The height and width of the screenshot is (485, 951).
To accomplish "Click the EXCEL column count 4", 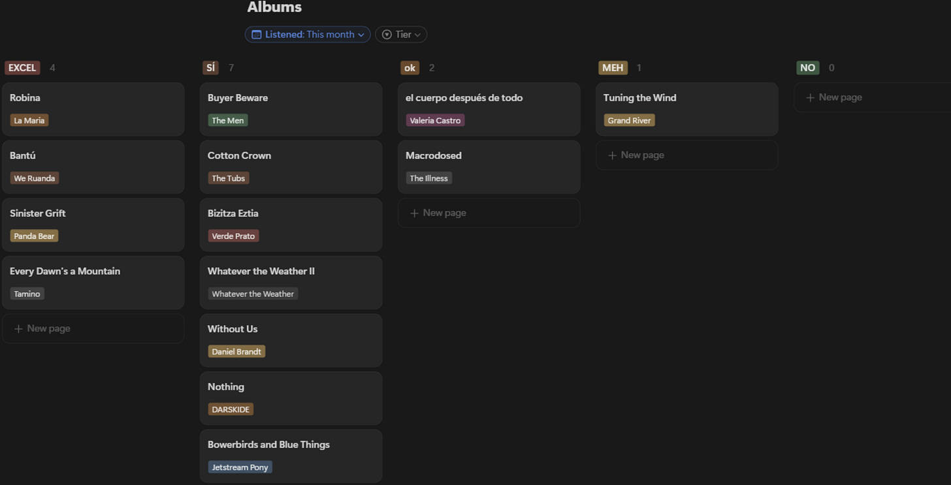I will [52, 68].
